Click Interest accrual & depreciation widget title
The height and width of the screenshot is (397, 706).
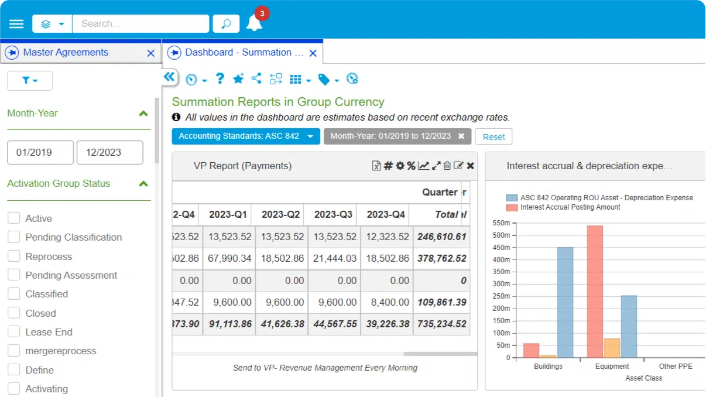coord(590,166)
